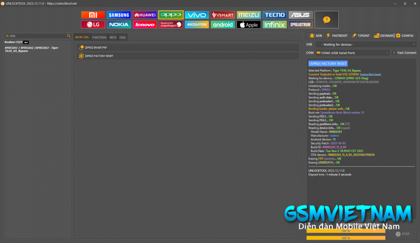Select the Qualcomm Snapdragon icon

171,25
